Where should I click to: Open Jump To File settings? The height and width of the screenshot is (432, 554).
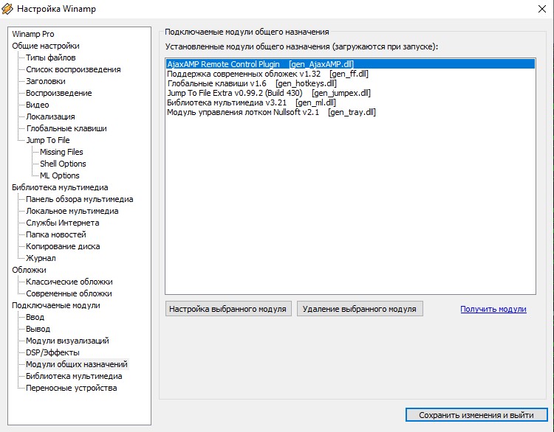pyautogui.click(x=48, y=140)
